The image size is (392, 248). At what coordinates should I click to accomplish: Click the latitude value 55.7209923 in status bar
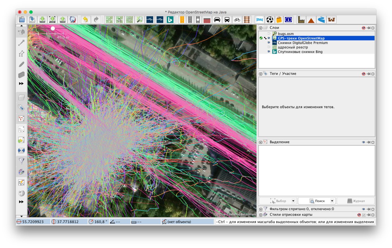click(33, 222)
